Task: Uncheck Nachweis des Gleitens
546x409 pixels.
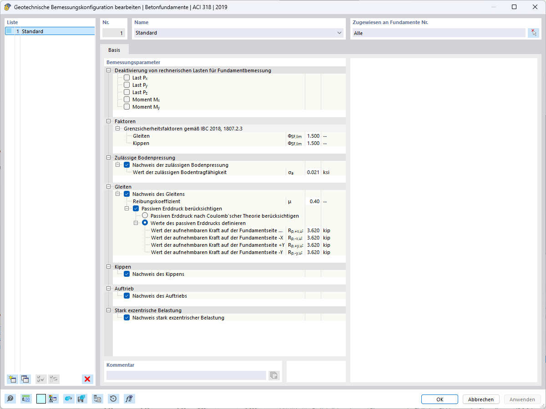Action: point(126,194)
